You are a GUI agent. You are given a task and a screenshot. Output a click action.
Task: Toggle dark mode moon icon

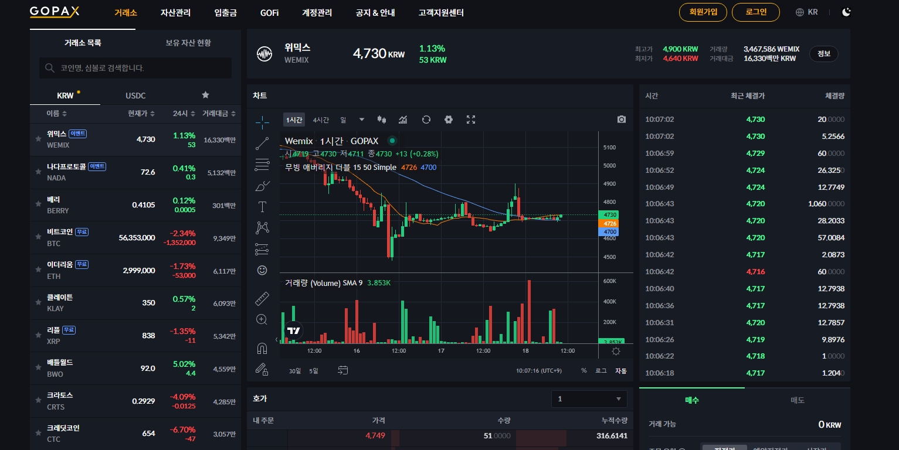tap(846, 12)
